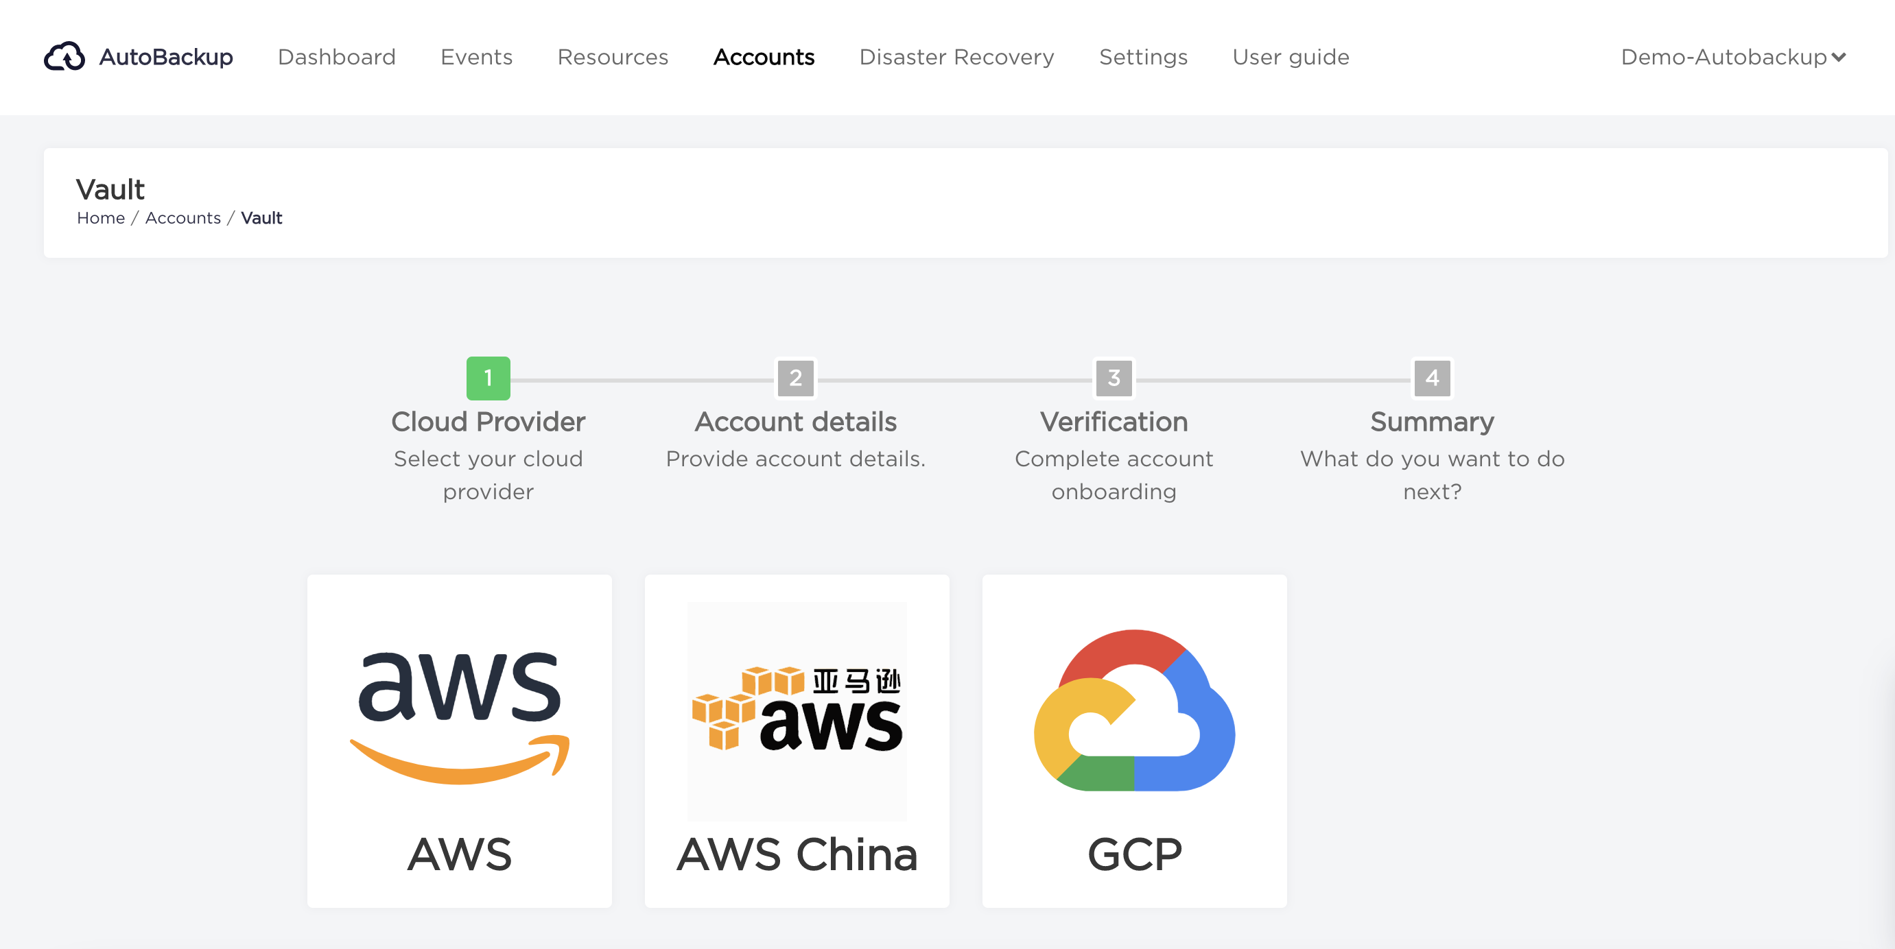Screen dimensions: 1895x949
Task: Pick the Google Cloud GCP logo
Action: point(1134,710)
